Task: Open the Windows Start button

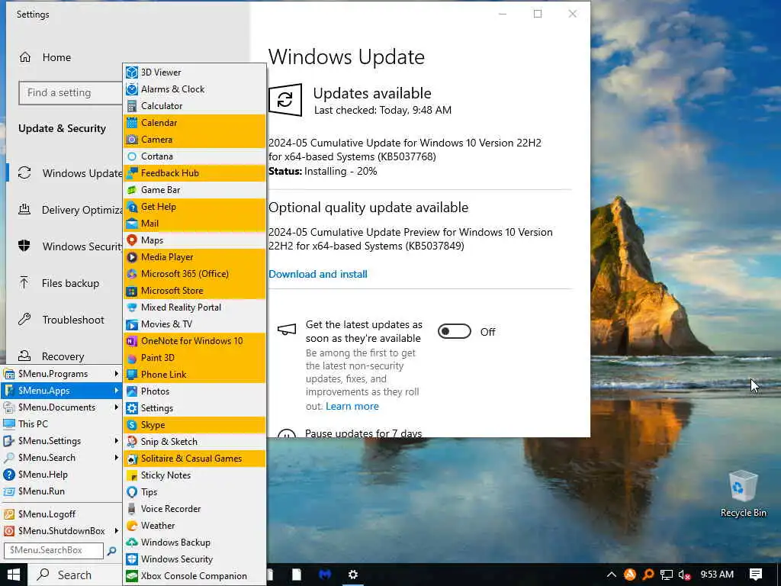Action: tap(14, 575)
